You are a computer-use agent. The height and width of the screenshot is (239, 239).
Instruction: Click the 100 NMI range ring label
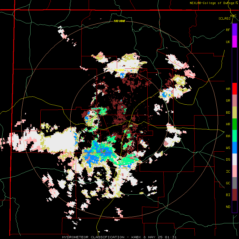(x=119, y=21)
